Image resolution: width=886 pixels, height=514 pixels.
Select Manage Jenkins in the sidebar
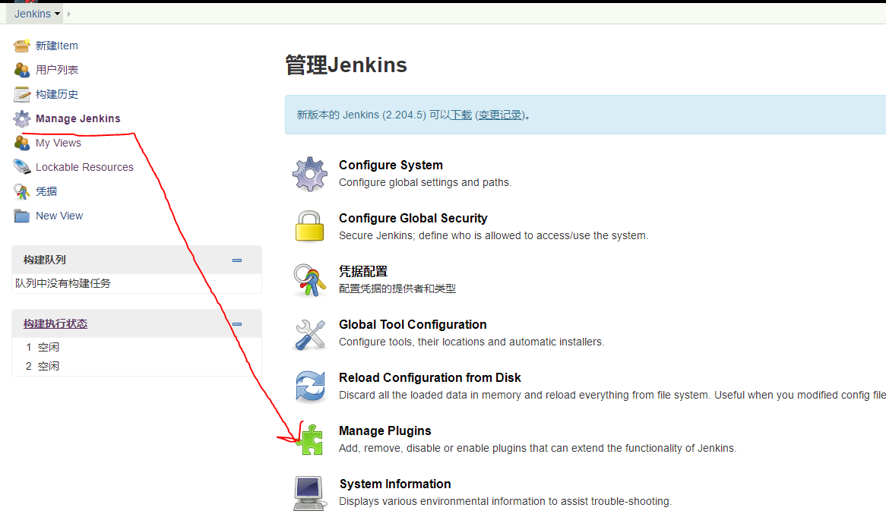point(78,118)
